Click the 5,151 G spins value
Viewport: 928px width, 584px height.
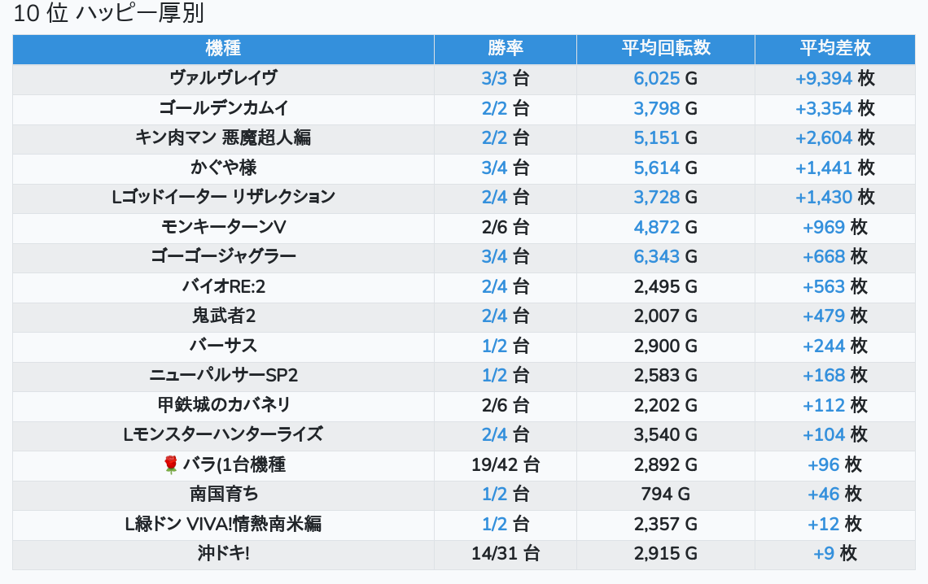click(x=666, y=137)
